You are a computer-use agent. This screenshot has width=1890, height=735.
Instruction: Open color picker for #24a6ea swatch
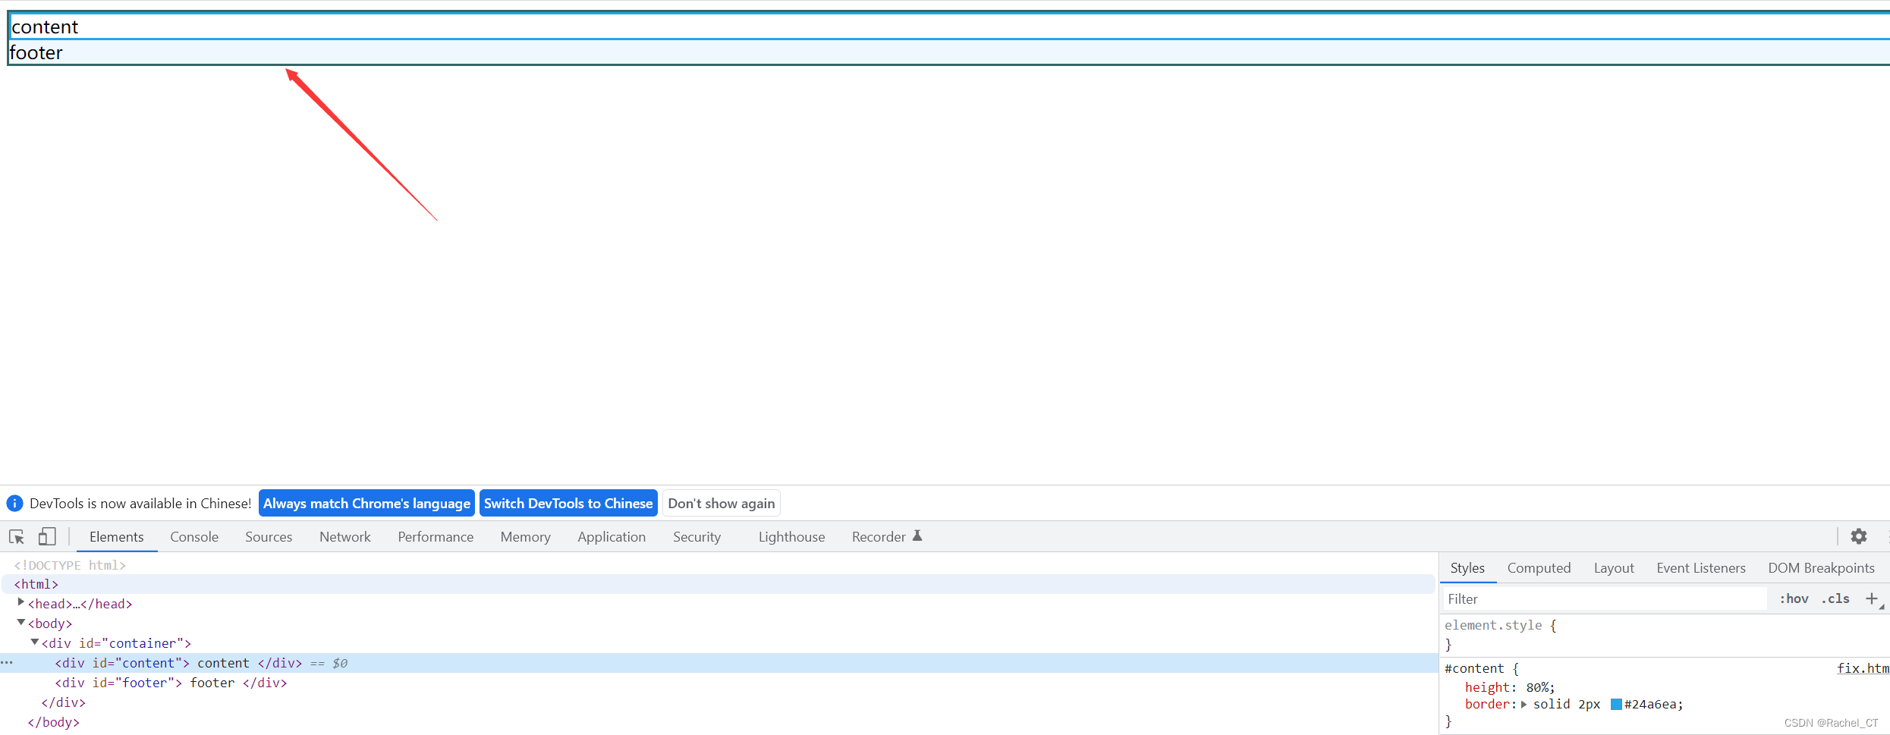(x=1616, y=704)
